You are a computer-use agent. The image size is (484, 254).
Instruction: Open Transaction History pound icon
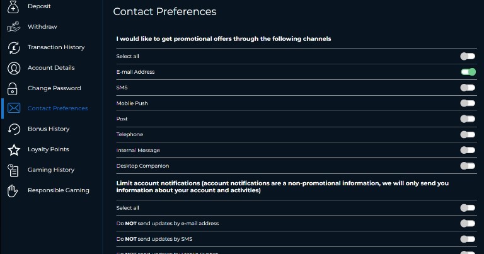pos(14,47)
